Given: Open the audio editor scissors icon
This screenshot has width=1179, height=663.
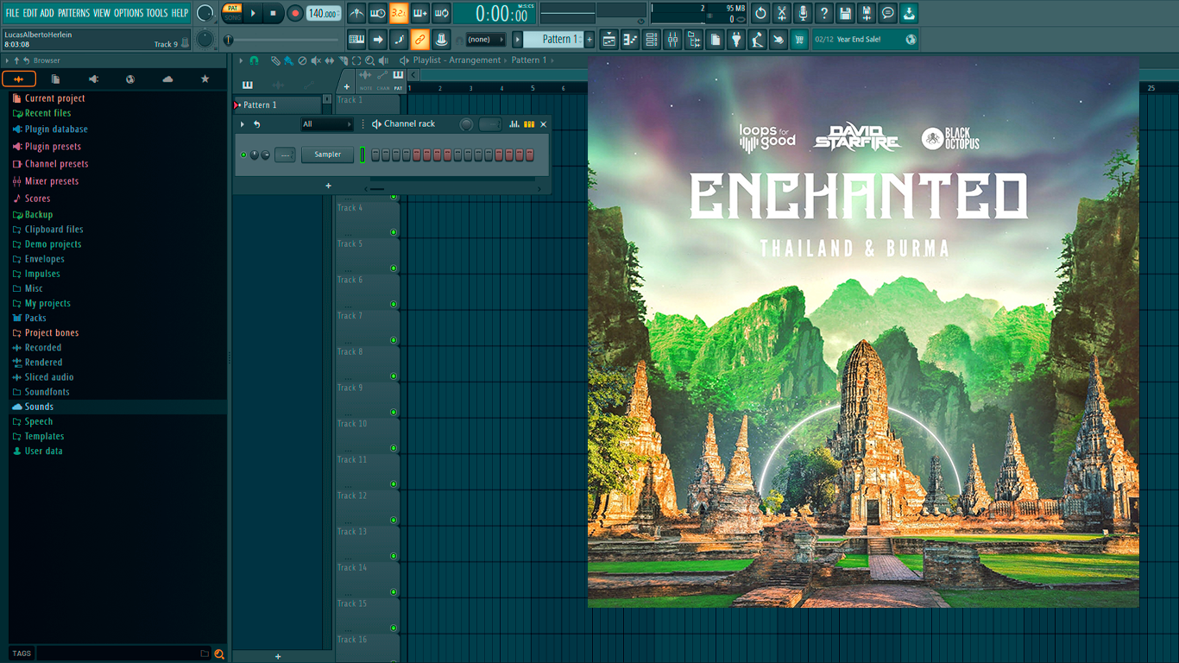Looking at the screenshot, I should pyautogui.click(x=782, y=13).
